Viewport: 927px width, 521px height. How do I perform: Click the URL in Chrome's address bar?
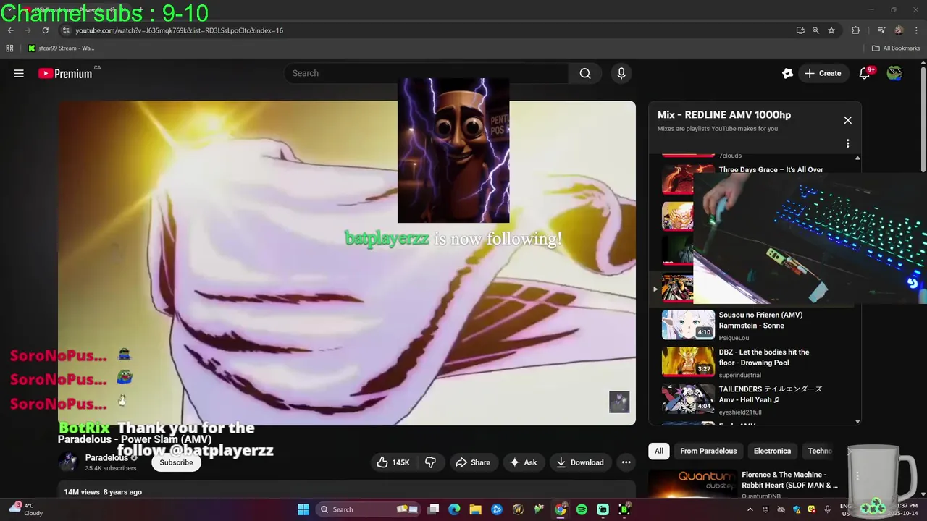(x=180, y=30)
